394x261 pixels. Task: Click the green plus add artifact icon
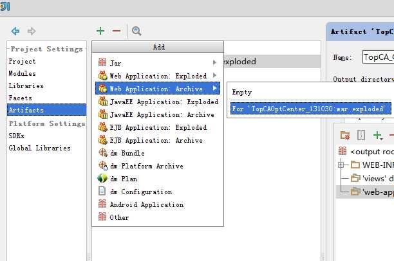click(x=100, y=31)
